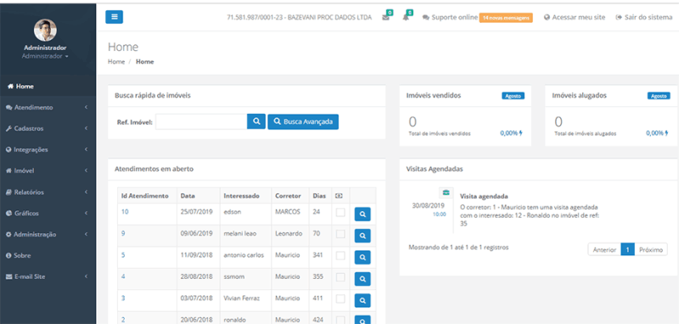Expand Administração using its chevron arrow
The width and height of the screenshot is (679, 324).
87,234
